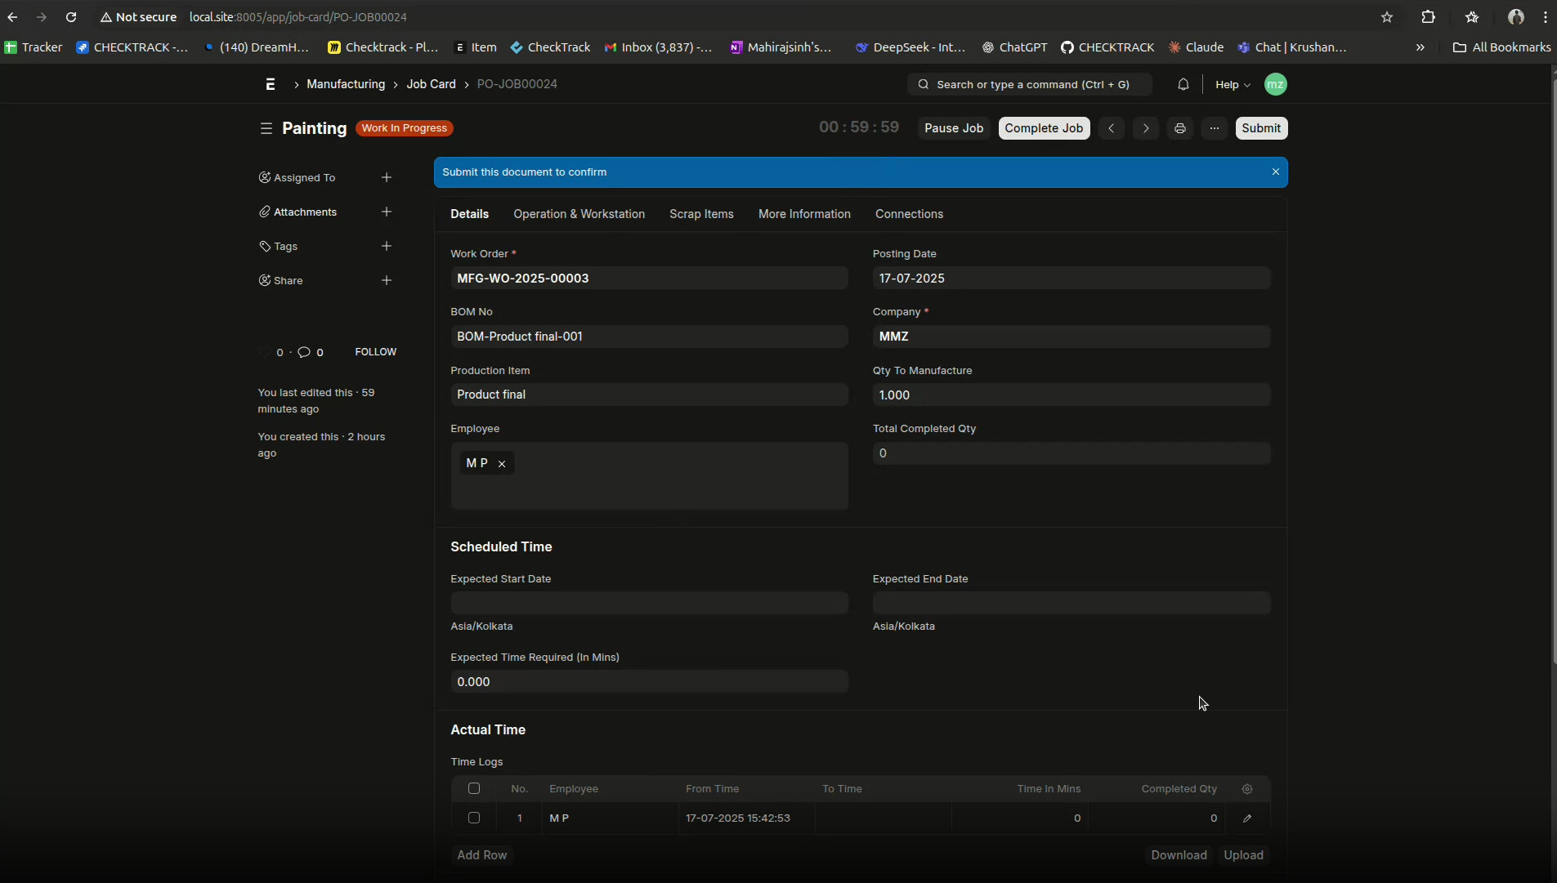This screenshot has height=883, width=1557.
Task: Open the notifications bell icon
Action: coord(1183,84)
